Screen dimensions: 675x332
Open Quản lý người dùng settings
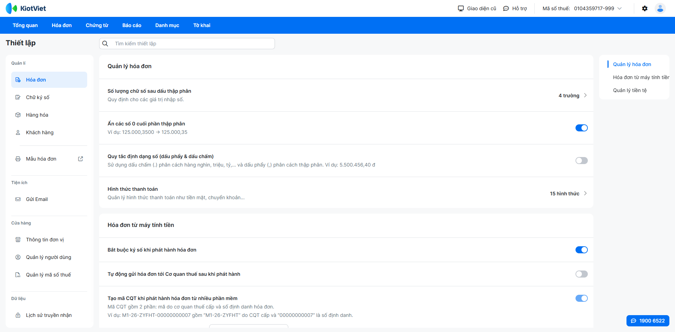[x=49, y=257]
